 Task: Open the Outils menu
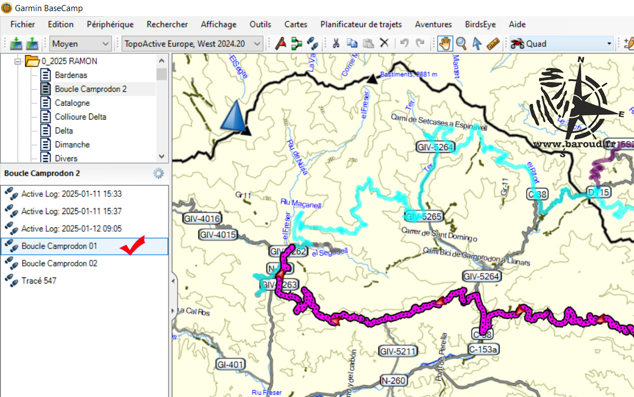click(x=260, y=24)
